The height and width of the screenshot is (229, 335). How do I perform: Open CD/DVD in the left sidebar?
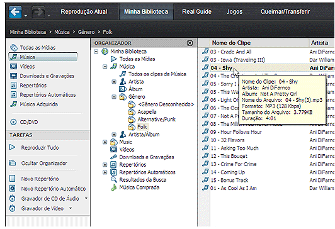(x=24, y=122)
